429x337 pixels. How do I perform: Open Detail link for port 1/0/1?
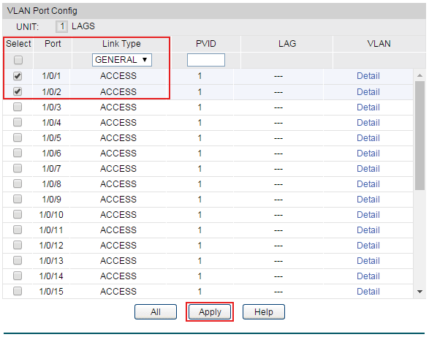click(368, 76)
